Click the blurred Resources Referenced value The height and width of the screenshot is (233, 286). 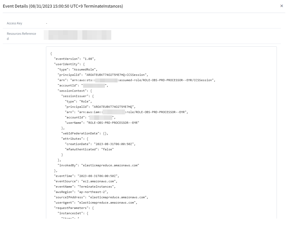[77, 35]
